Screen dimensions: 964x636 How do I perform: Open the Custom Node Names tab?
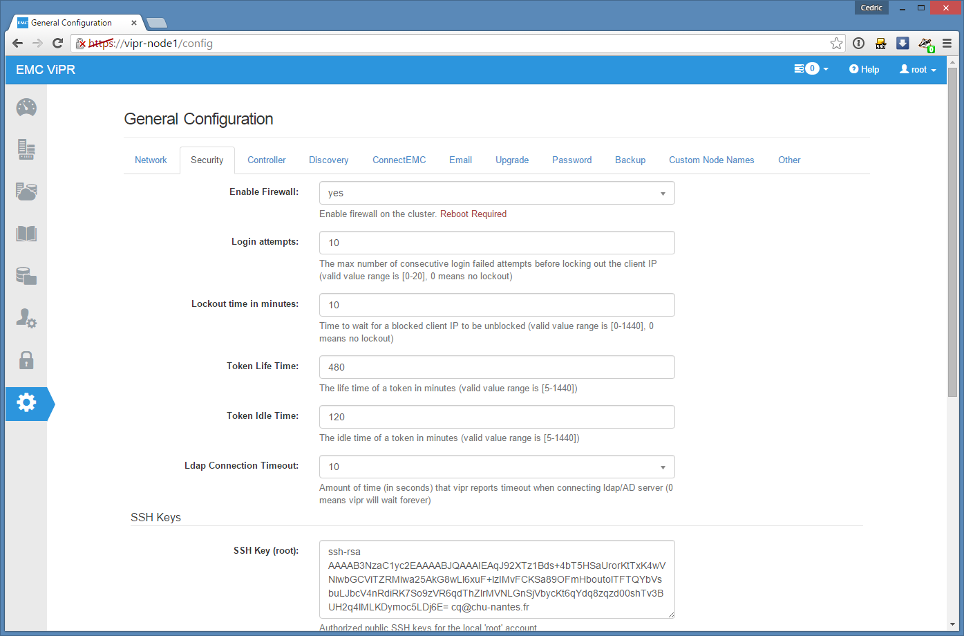pyautogui.click(x=712, y=160)
